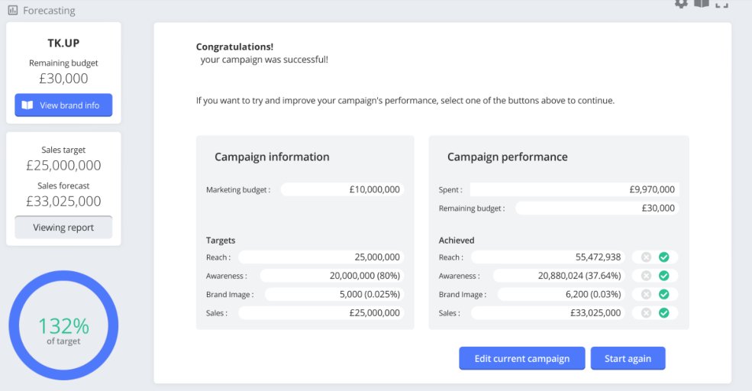This screenshot has width=752, height=391.
Task: Click the Targets label
Action: click(221, 241)
